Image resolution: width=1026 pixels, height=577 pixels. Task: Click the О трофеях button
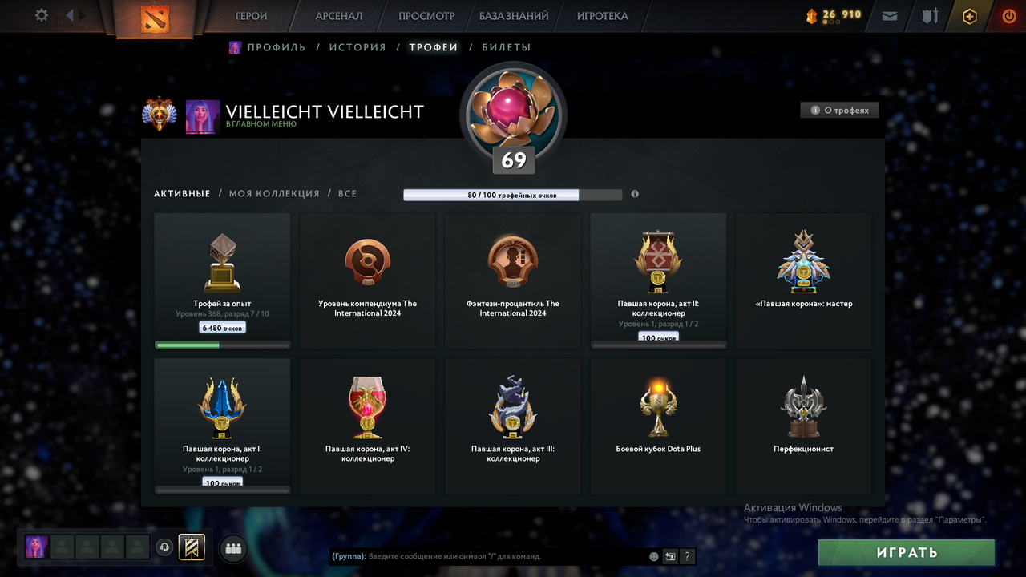840,110
